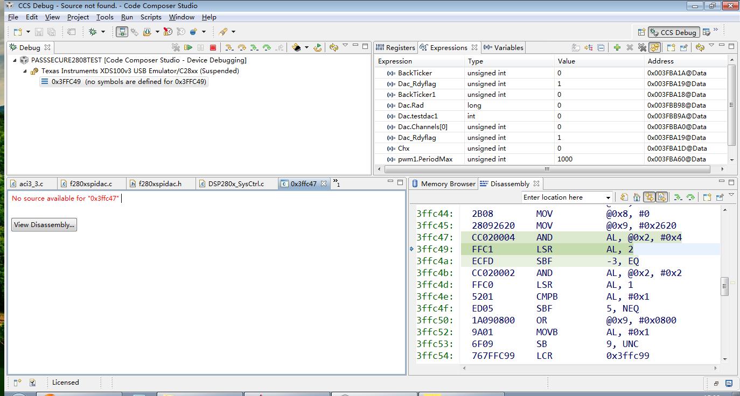Toggle Link with Active Debug Context in Disassembly
This screenshot has width=740, height=396.
(x=649, y=197)
